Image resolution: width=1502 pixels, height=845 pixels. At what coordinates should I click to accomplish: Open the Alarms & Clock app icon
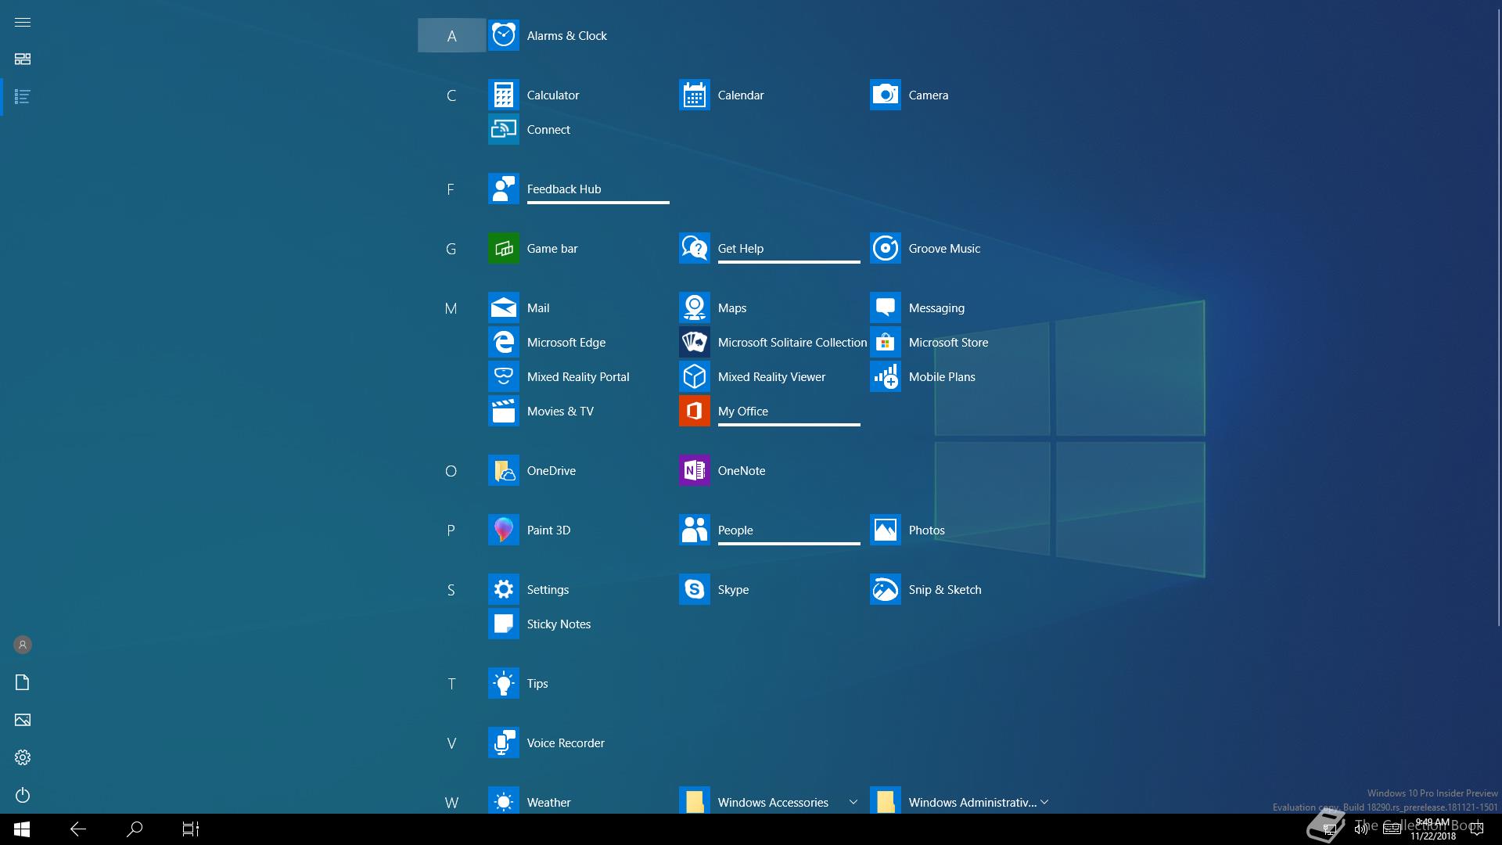click(504, 36)
